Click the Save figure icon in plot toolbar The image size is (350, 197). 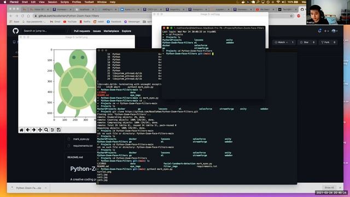[x=59, y=130]
